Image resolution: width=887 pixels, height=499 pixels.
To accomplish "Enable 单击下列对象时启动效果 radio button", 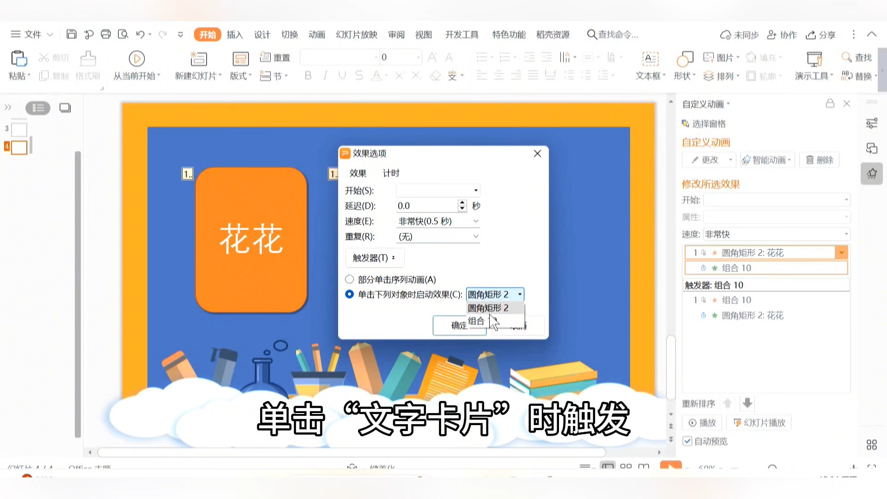I will point(349,294).
